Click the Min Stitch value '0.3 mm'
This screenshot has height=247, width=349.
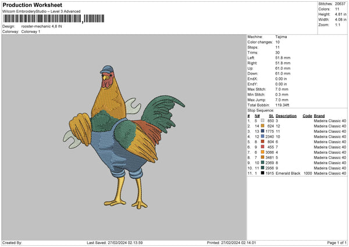pyautogui.click(x=282, y=94)
